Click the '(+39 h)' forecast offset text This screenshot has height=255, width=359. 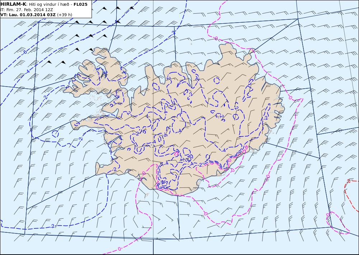pos(65,15)
